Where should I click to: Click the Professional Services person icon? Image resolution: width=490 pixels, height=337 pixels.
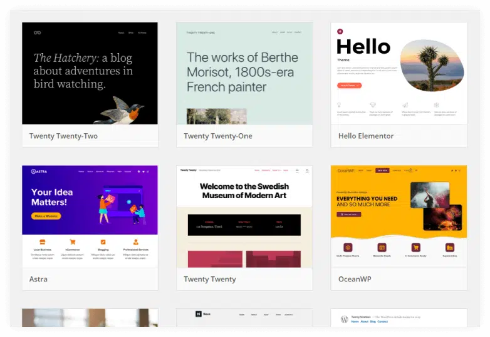[135, 242]
